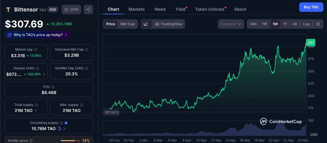The width and height of the screenshot is (327, 143).
Task: Open the Chart tab
Action: tap(113, 9)
